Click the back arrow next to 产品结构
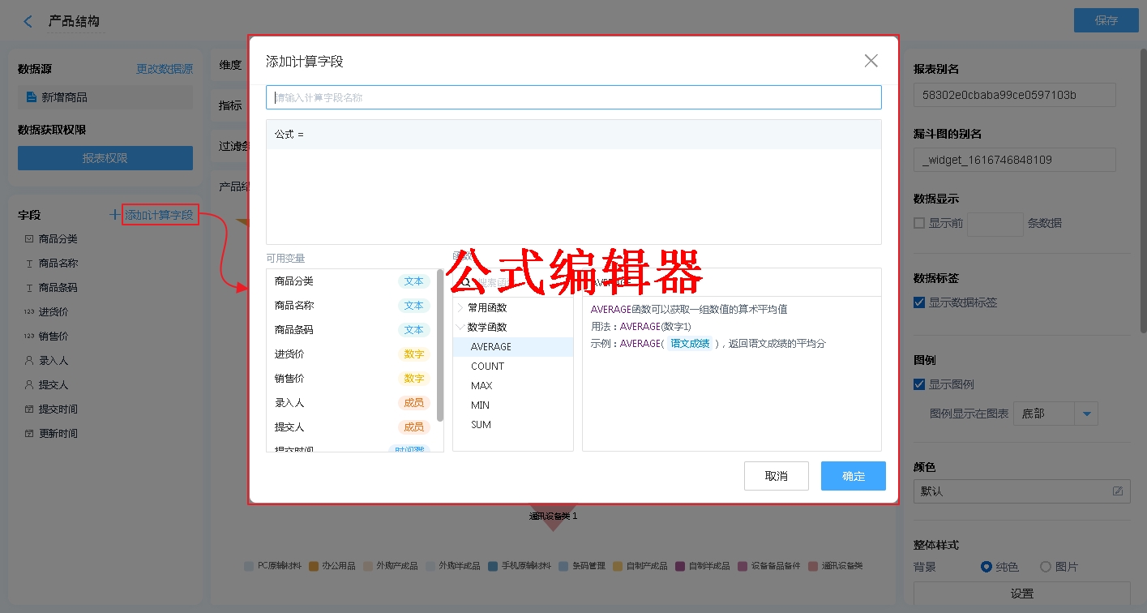1147x613 pixels. tap(28, 22)
